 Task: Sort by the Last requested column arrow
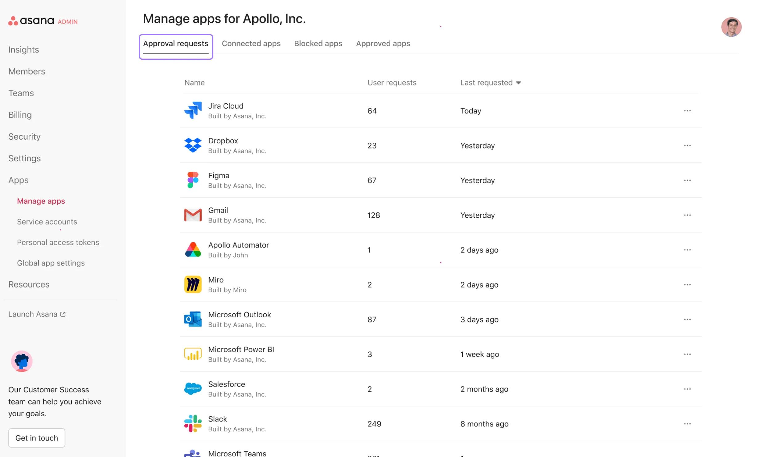point(519,83)
